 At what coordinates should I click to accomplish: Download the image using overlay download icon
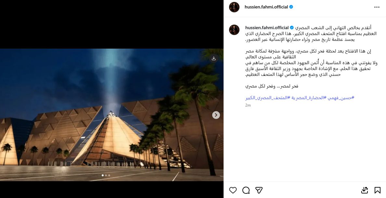[214, 58]
